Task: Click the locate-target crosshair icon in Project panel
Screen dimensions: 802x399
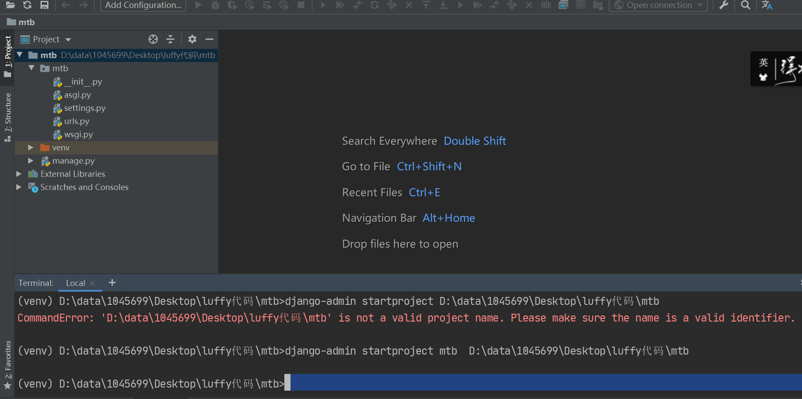Action: click(x=153, y=39)
